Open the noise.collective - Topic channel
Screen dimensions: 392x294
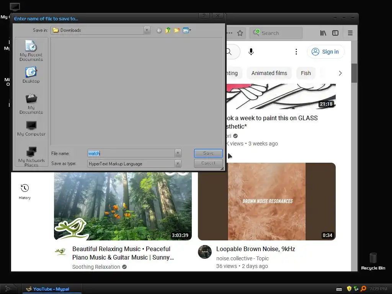pyautogui.click(x=242, y=258)
